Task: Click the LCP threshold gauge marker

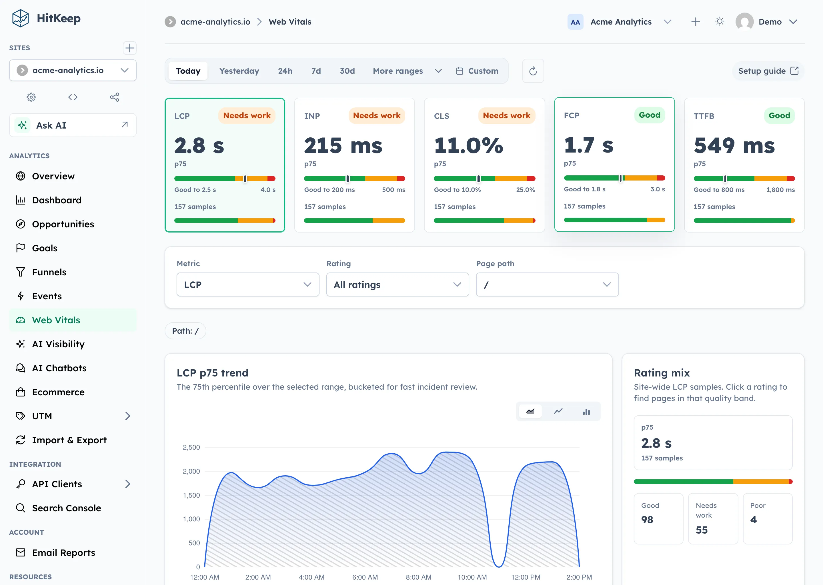Action: click(x=245, y=179)
